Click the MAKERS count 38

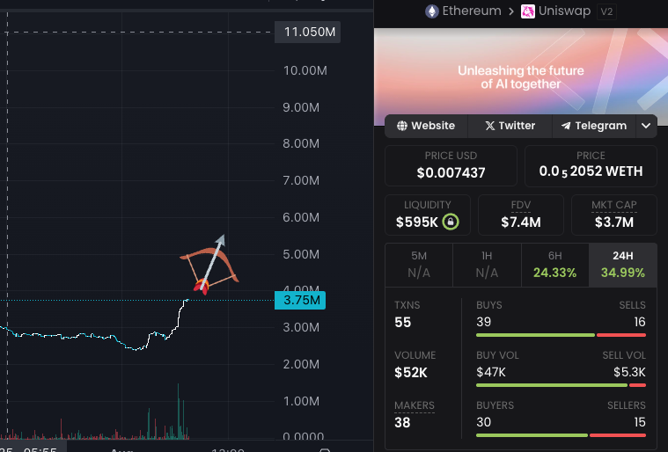402,422
